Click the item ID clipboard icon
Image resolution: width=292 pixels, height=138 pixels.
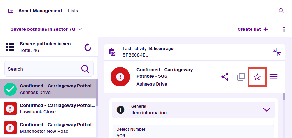coord(112,52)
